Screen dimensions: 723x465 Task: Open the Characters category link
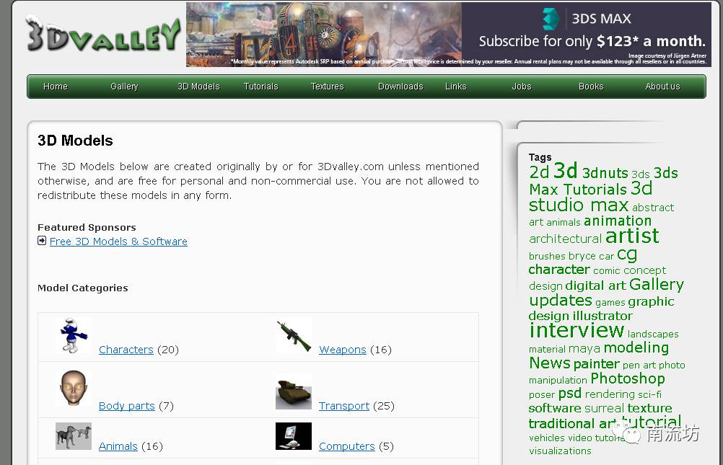(126, 350)
